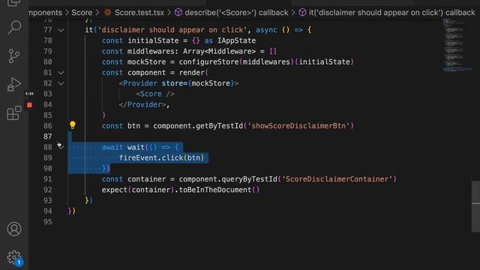This screenshot has width=480, height=270.
Task: Collapse the Provider element at line 82
Action: click(x=61, y=83)
